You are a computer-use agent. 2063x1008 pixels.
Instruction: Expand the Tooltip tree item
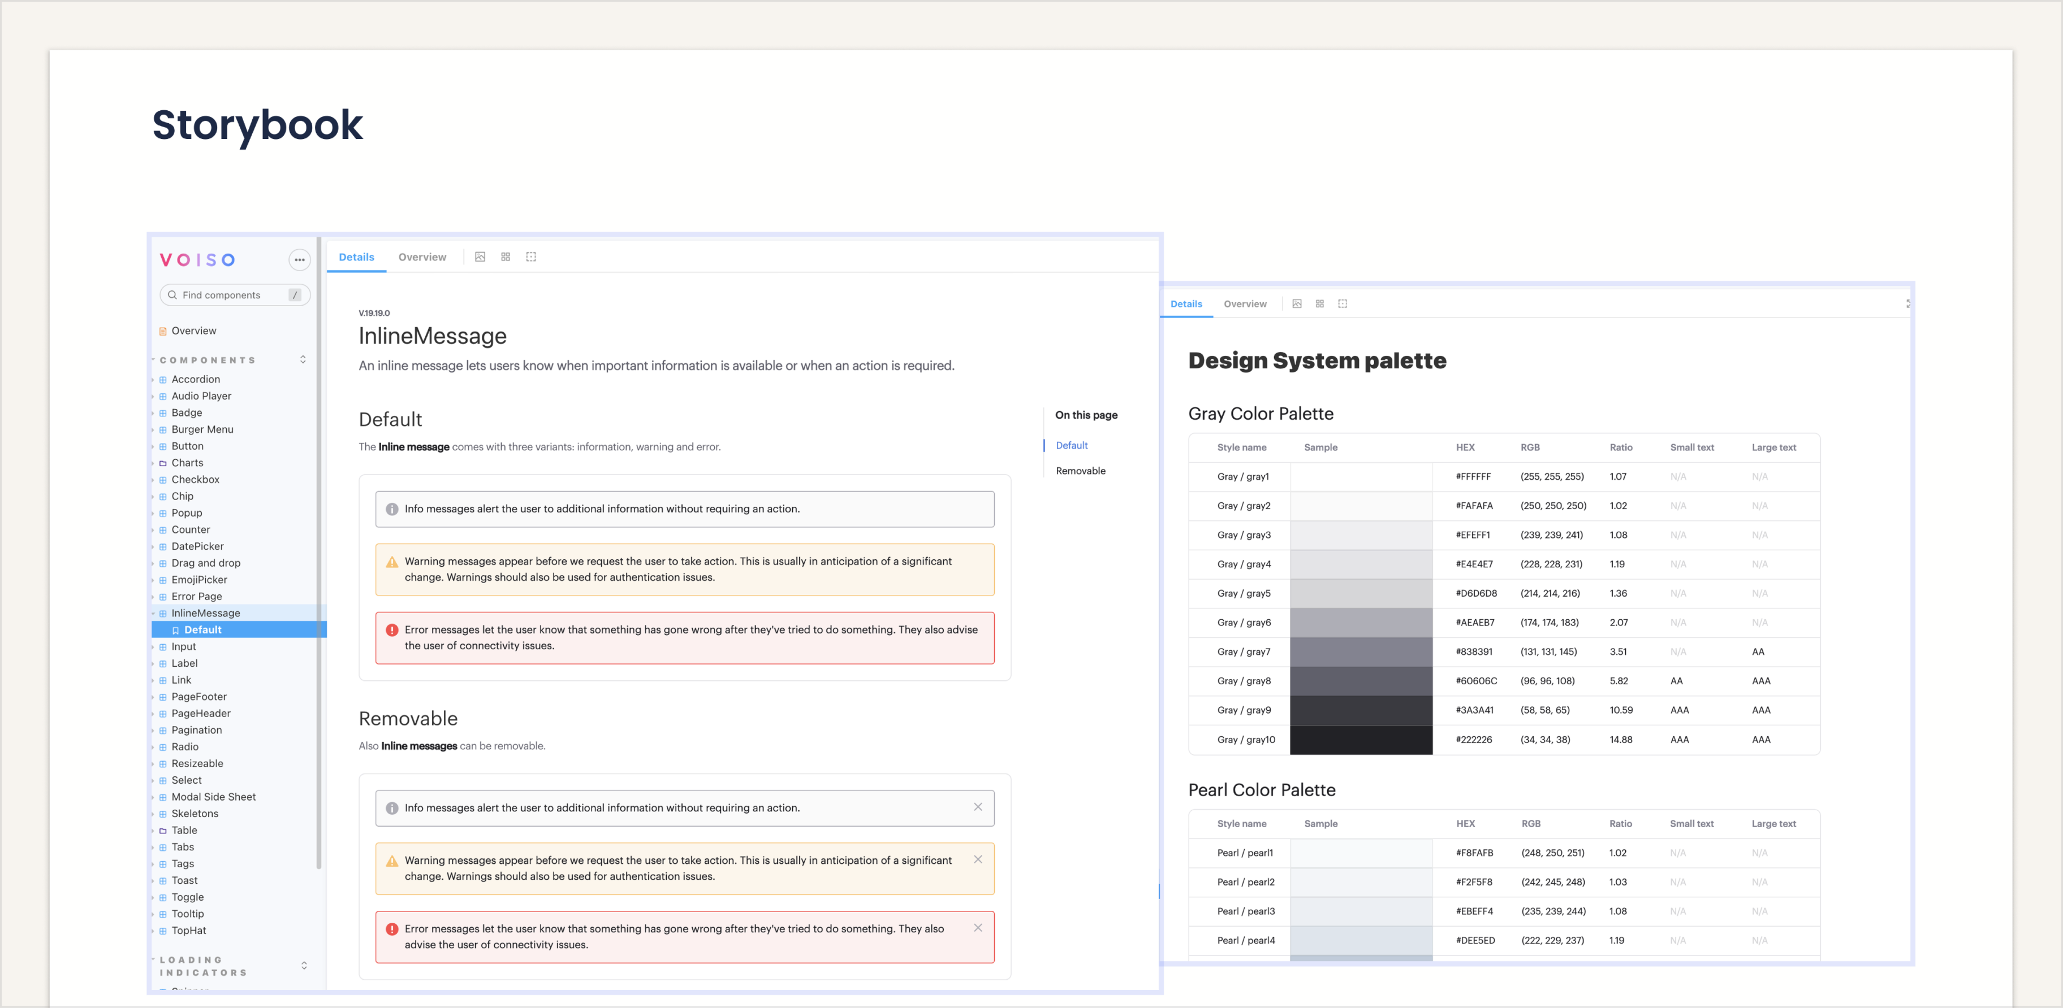click(x=153, y=914)
